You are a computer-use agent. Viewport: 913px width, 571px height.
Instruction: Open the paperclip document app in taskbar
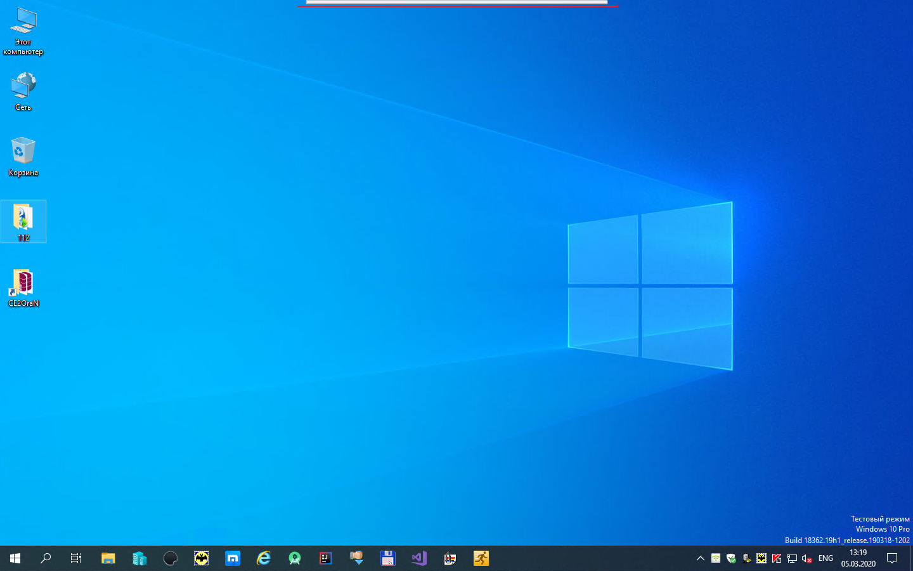450,558
